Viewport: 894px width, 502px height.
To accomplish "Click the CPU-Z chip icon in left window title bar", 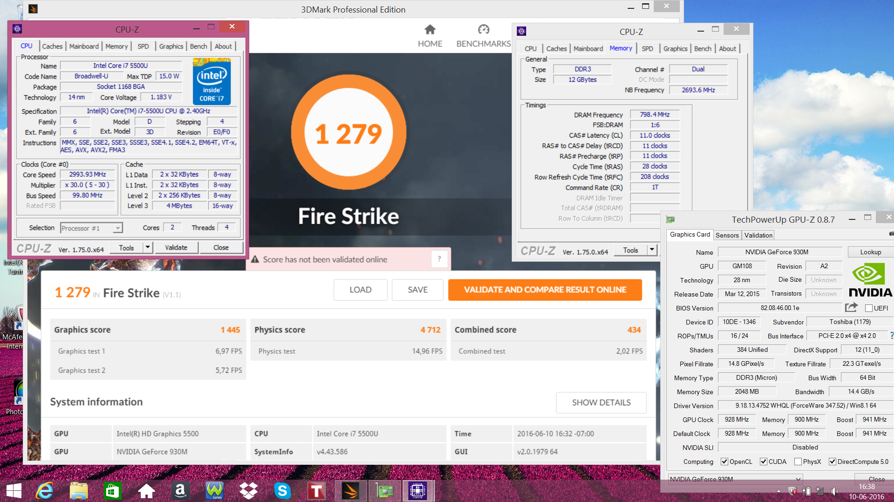I will pos(17,29).
